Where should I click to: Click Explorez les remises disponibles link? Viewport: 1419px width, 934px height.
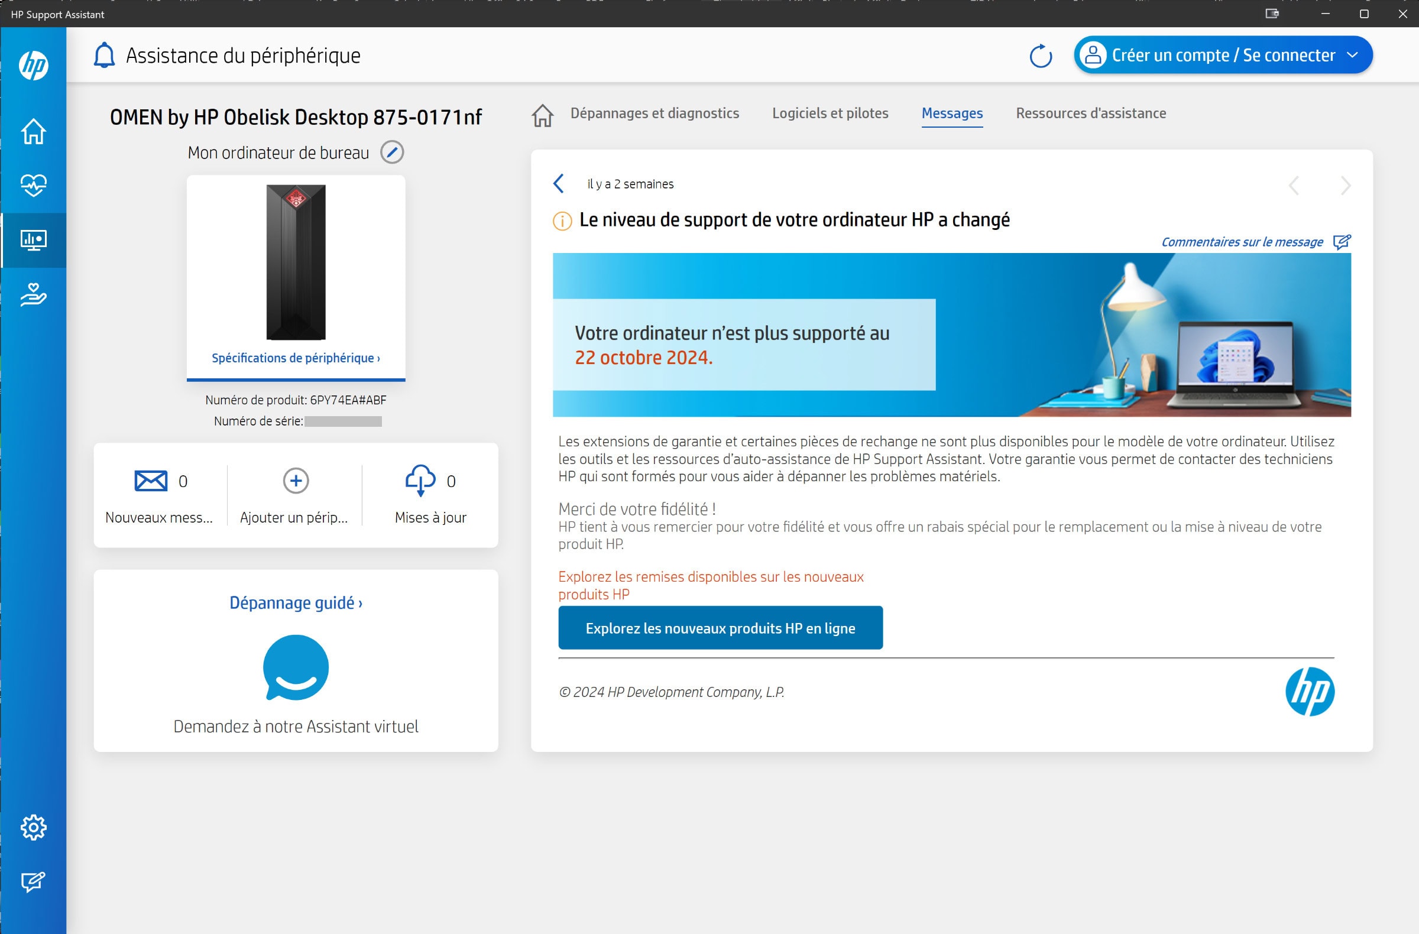[x=711, y=585]
